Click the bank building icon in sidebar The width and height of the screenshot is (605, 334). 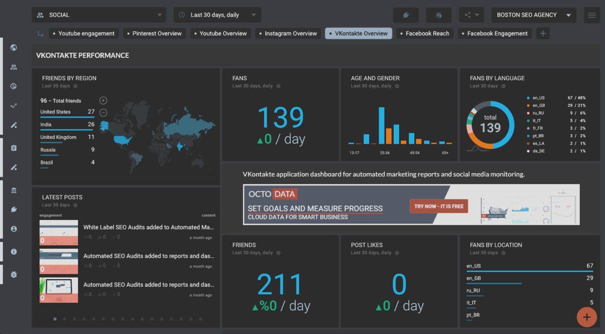(14, 190)
